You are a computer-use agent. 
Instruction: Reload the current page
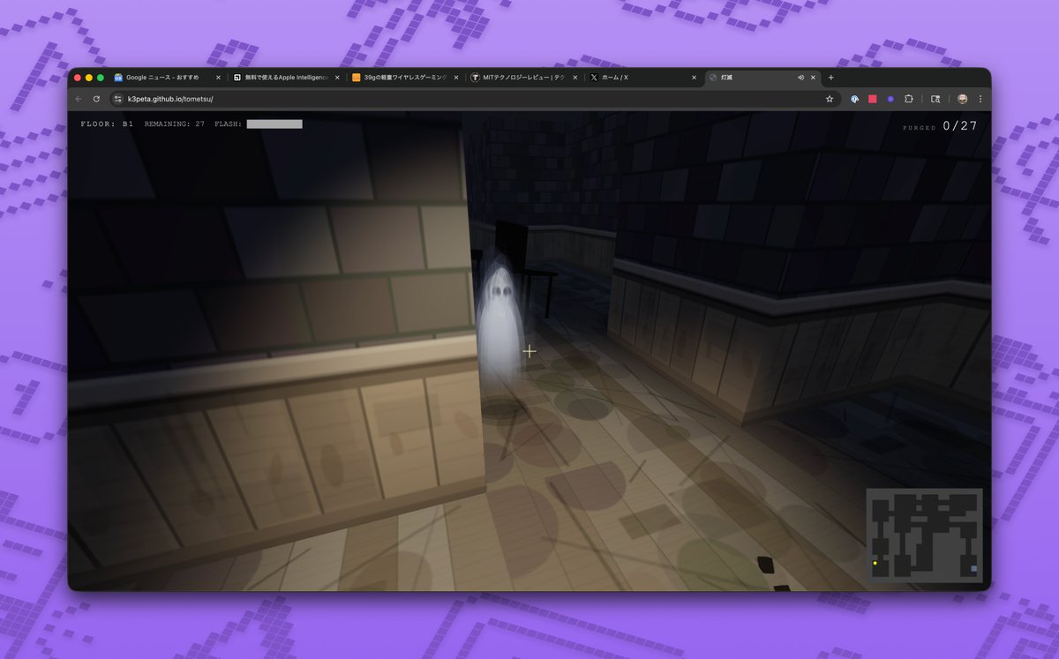click(x=96, y=99)
